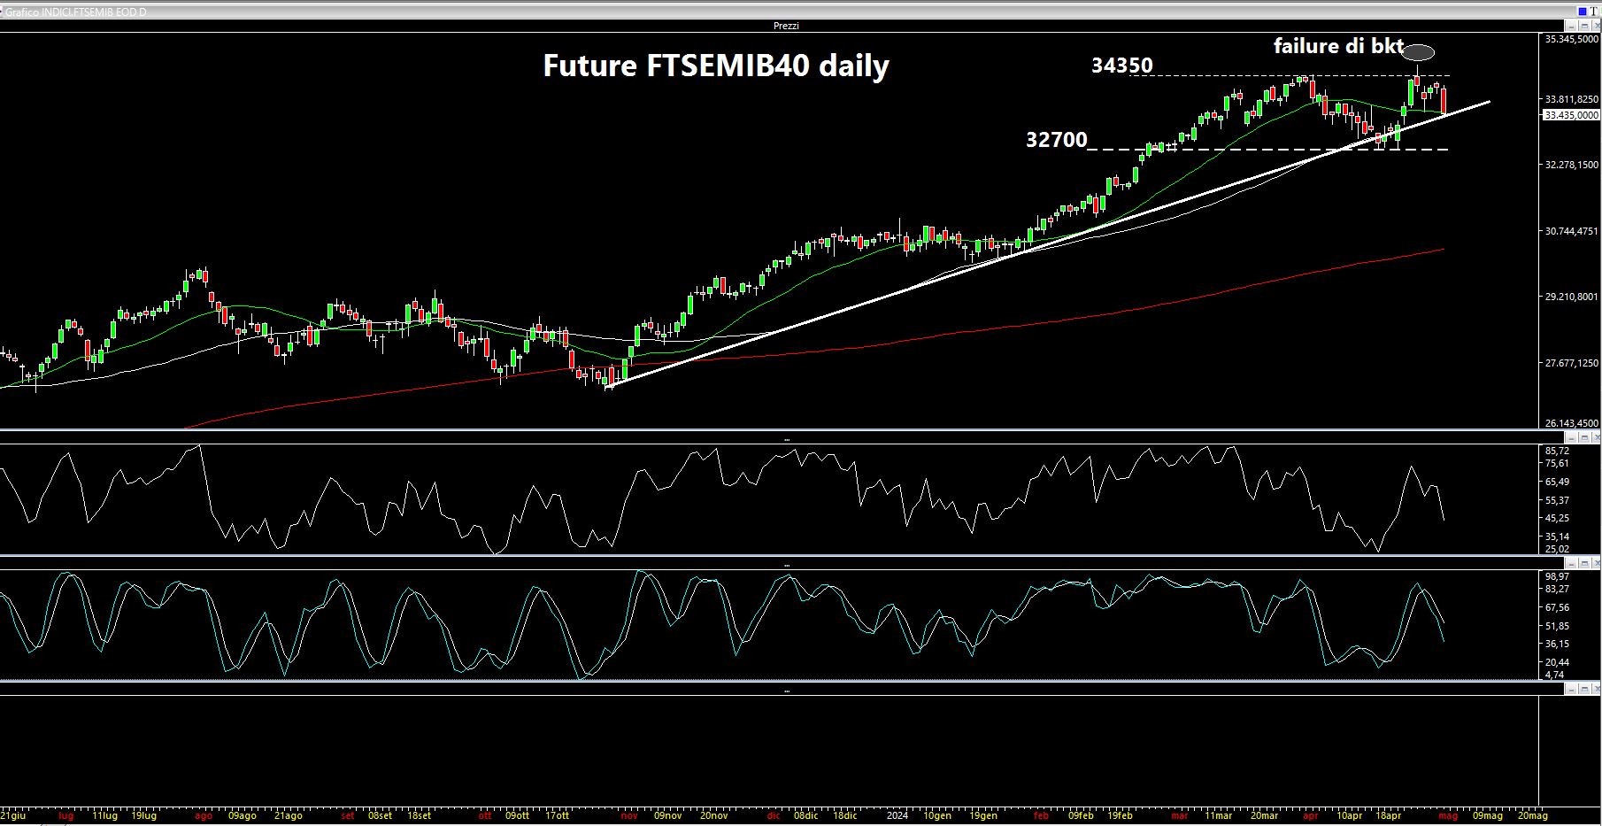The width and height of the screenshot is (1602, 826).
Task: Select the '32700' support label
Action: 1056,139
